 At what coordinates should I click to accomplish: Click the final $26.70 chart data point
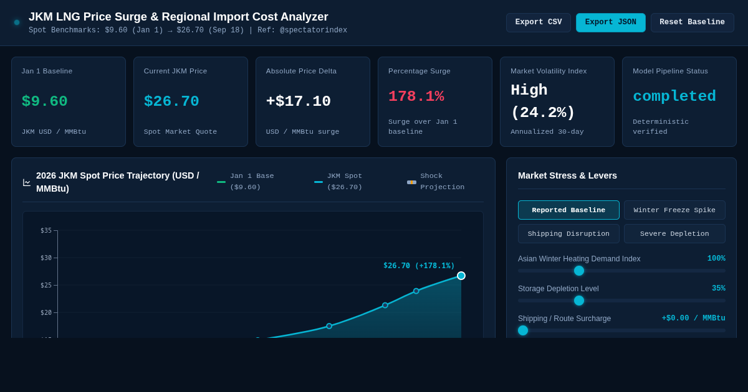coord(461,276)
